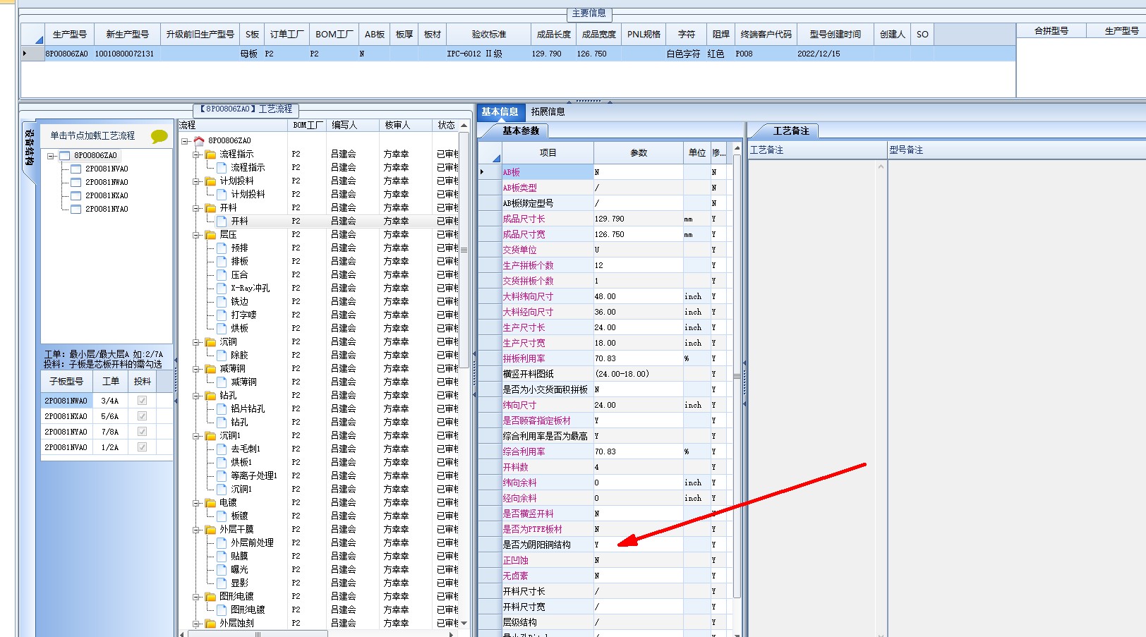This screenshot has width=1146, height=637.
Task: Select the 2P0081NXA0 node in device tree
Action: point(107,195)
